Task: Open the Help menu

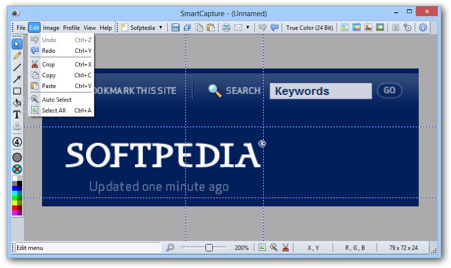Action: click(x=106, y=27)
